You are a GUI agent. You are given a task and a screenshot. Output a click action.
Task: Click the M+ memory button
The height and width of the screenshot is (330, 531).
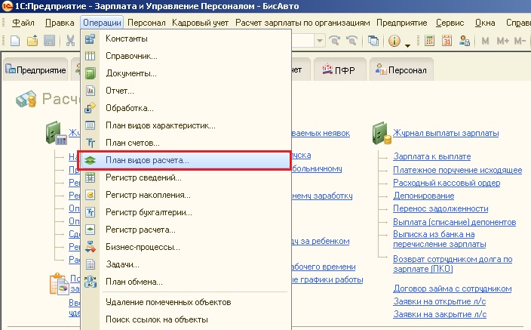click(x=502, y=41)
